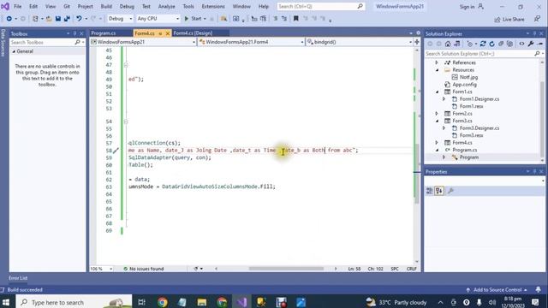Screen dimensions: 548x308
Task: Click the notifications bell in status bar
Action: [539, 289]
